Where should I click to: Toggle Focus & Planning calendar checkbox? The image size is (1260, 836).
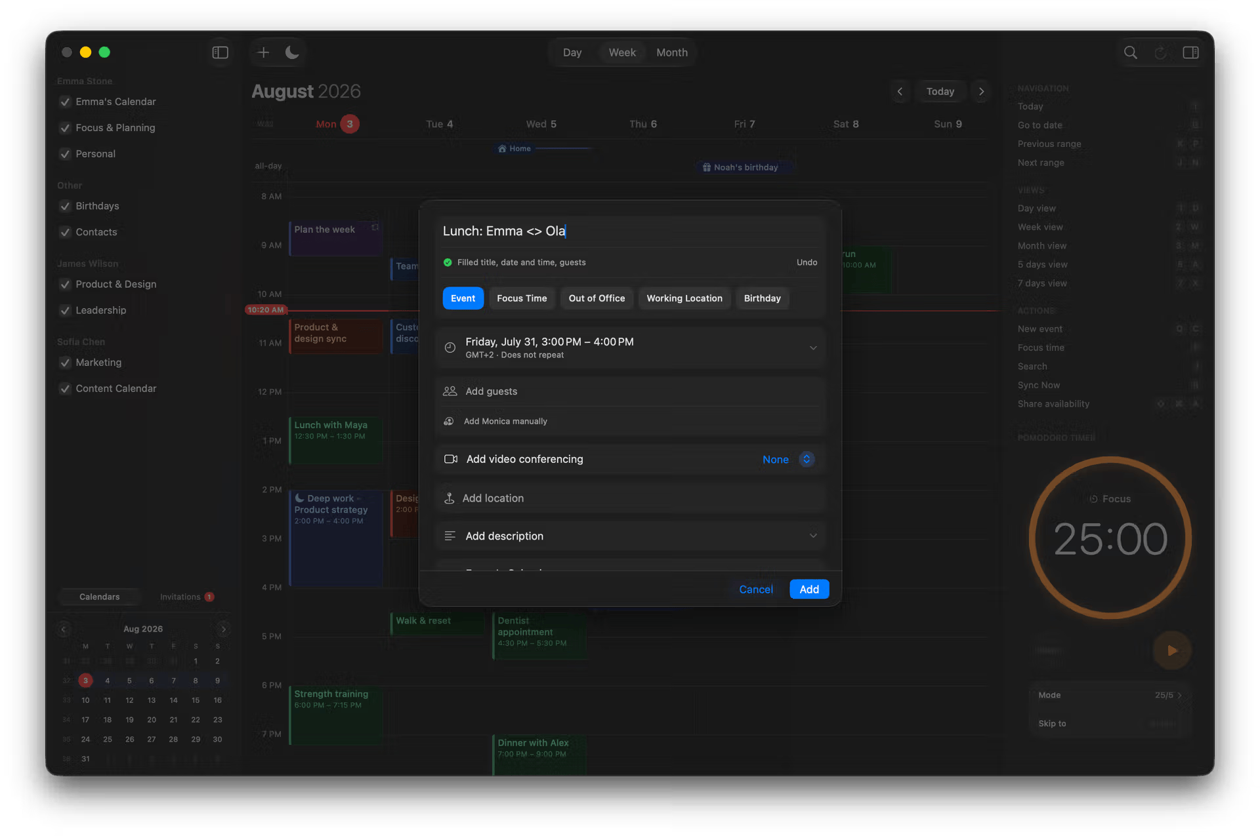coord(65,128)
